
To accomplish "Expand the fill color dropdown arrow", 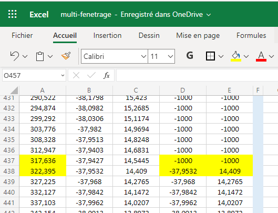I will pos(246,56).
